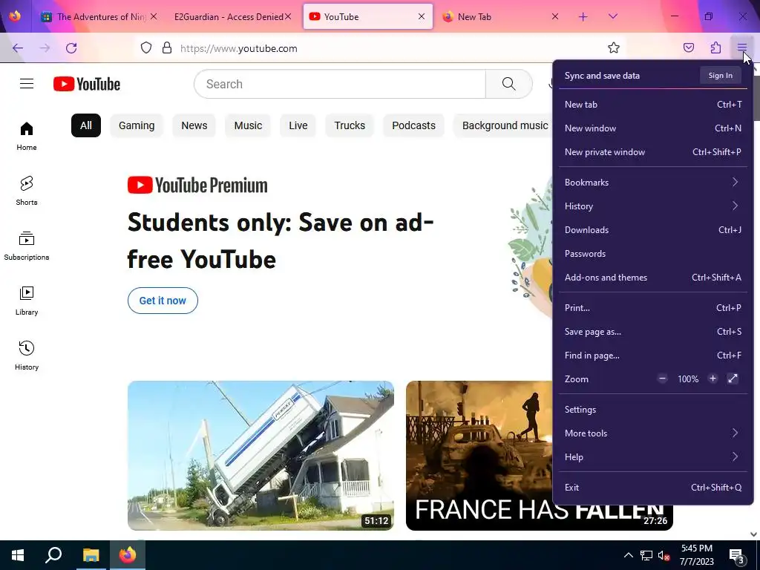Click the taskbar Firefox icon
Viewport: 760px width, 570px height.
coord(128,555)
